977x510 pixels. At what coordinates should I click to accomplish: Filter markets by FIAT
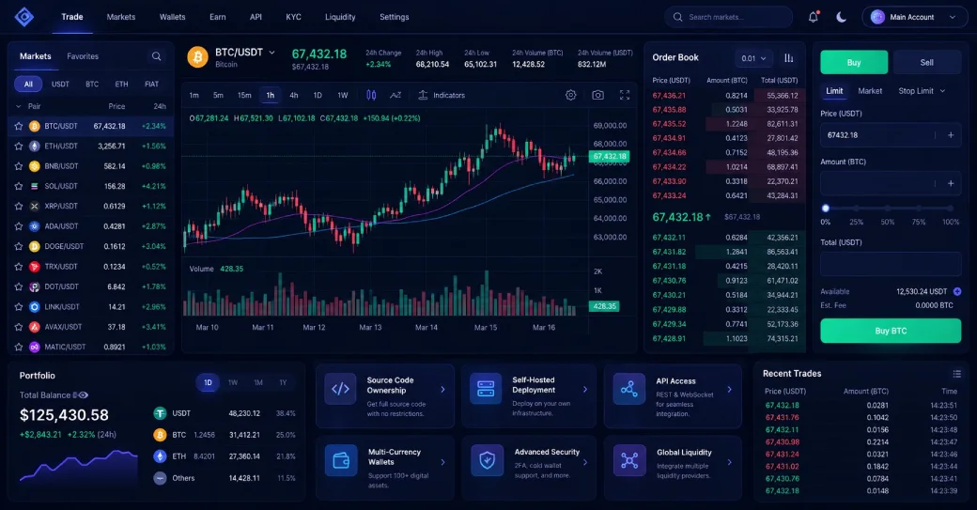(x=151, y=85)
